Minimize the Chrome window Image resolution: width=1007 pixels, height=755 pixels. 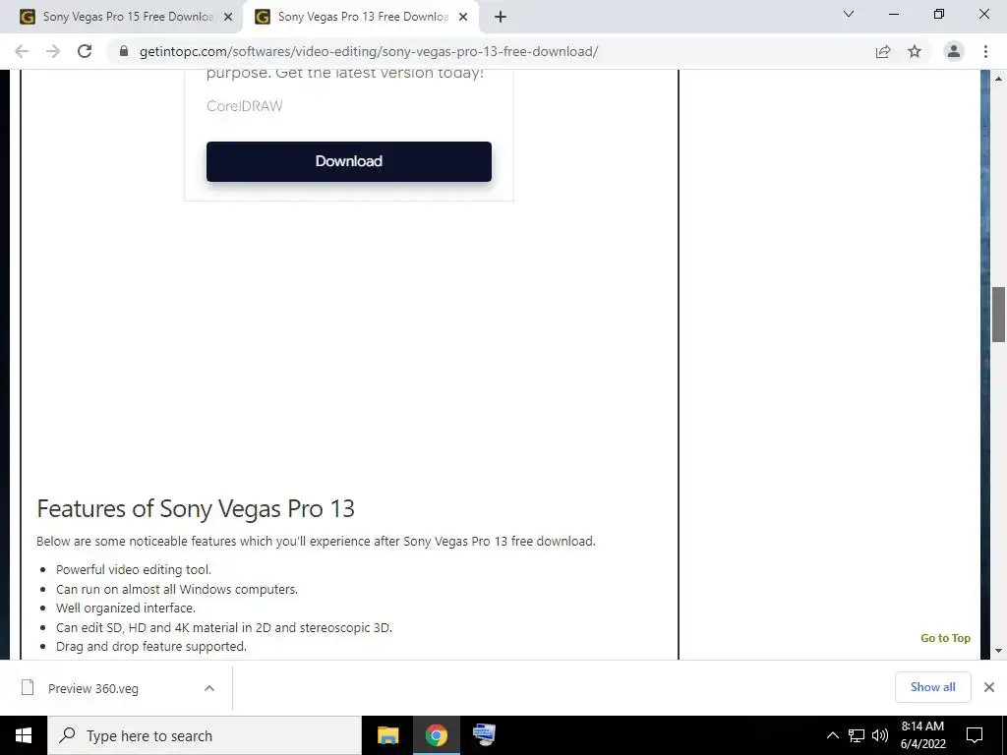(893, 14)
